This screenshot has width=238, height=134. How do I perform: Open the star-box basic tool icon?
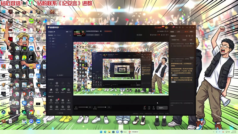pyautogui.click(x=63, y=100)
